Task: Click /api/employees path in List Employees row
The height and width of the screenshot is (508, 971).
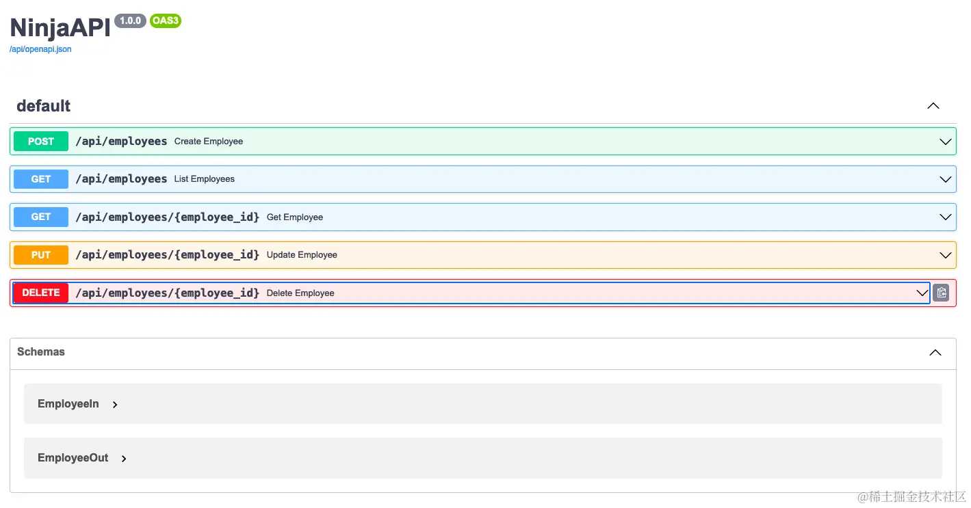Action: tap(121, 179)
